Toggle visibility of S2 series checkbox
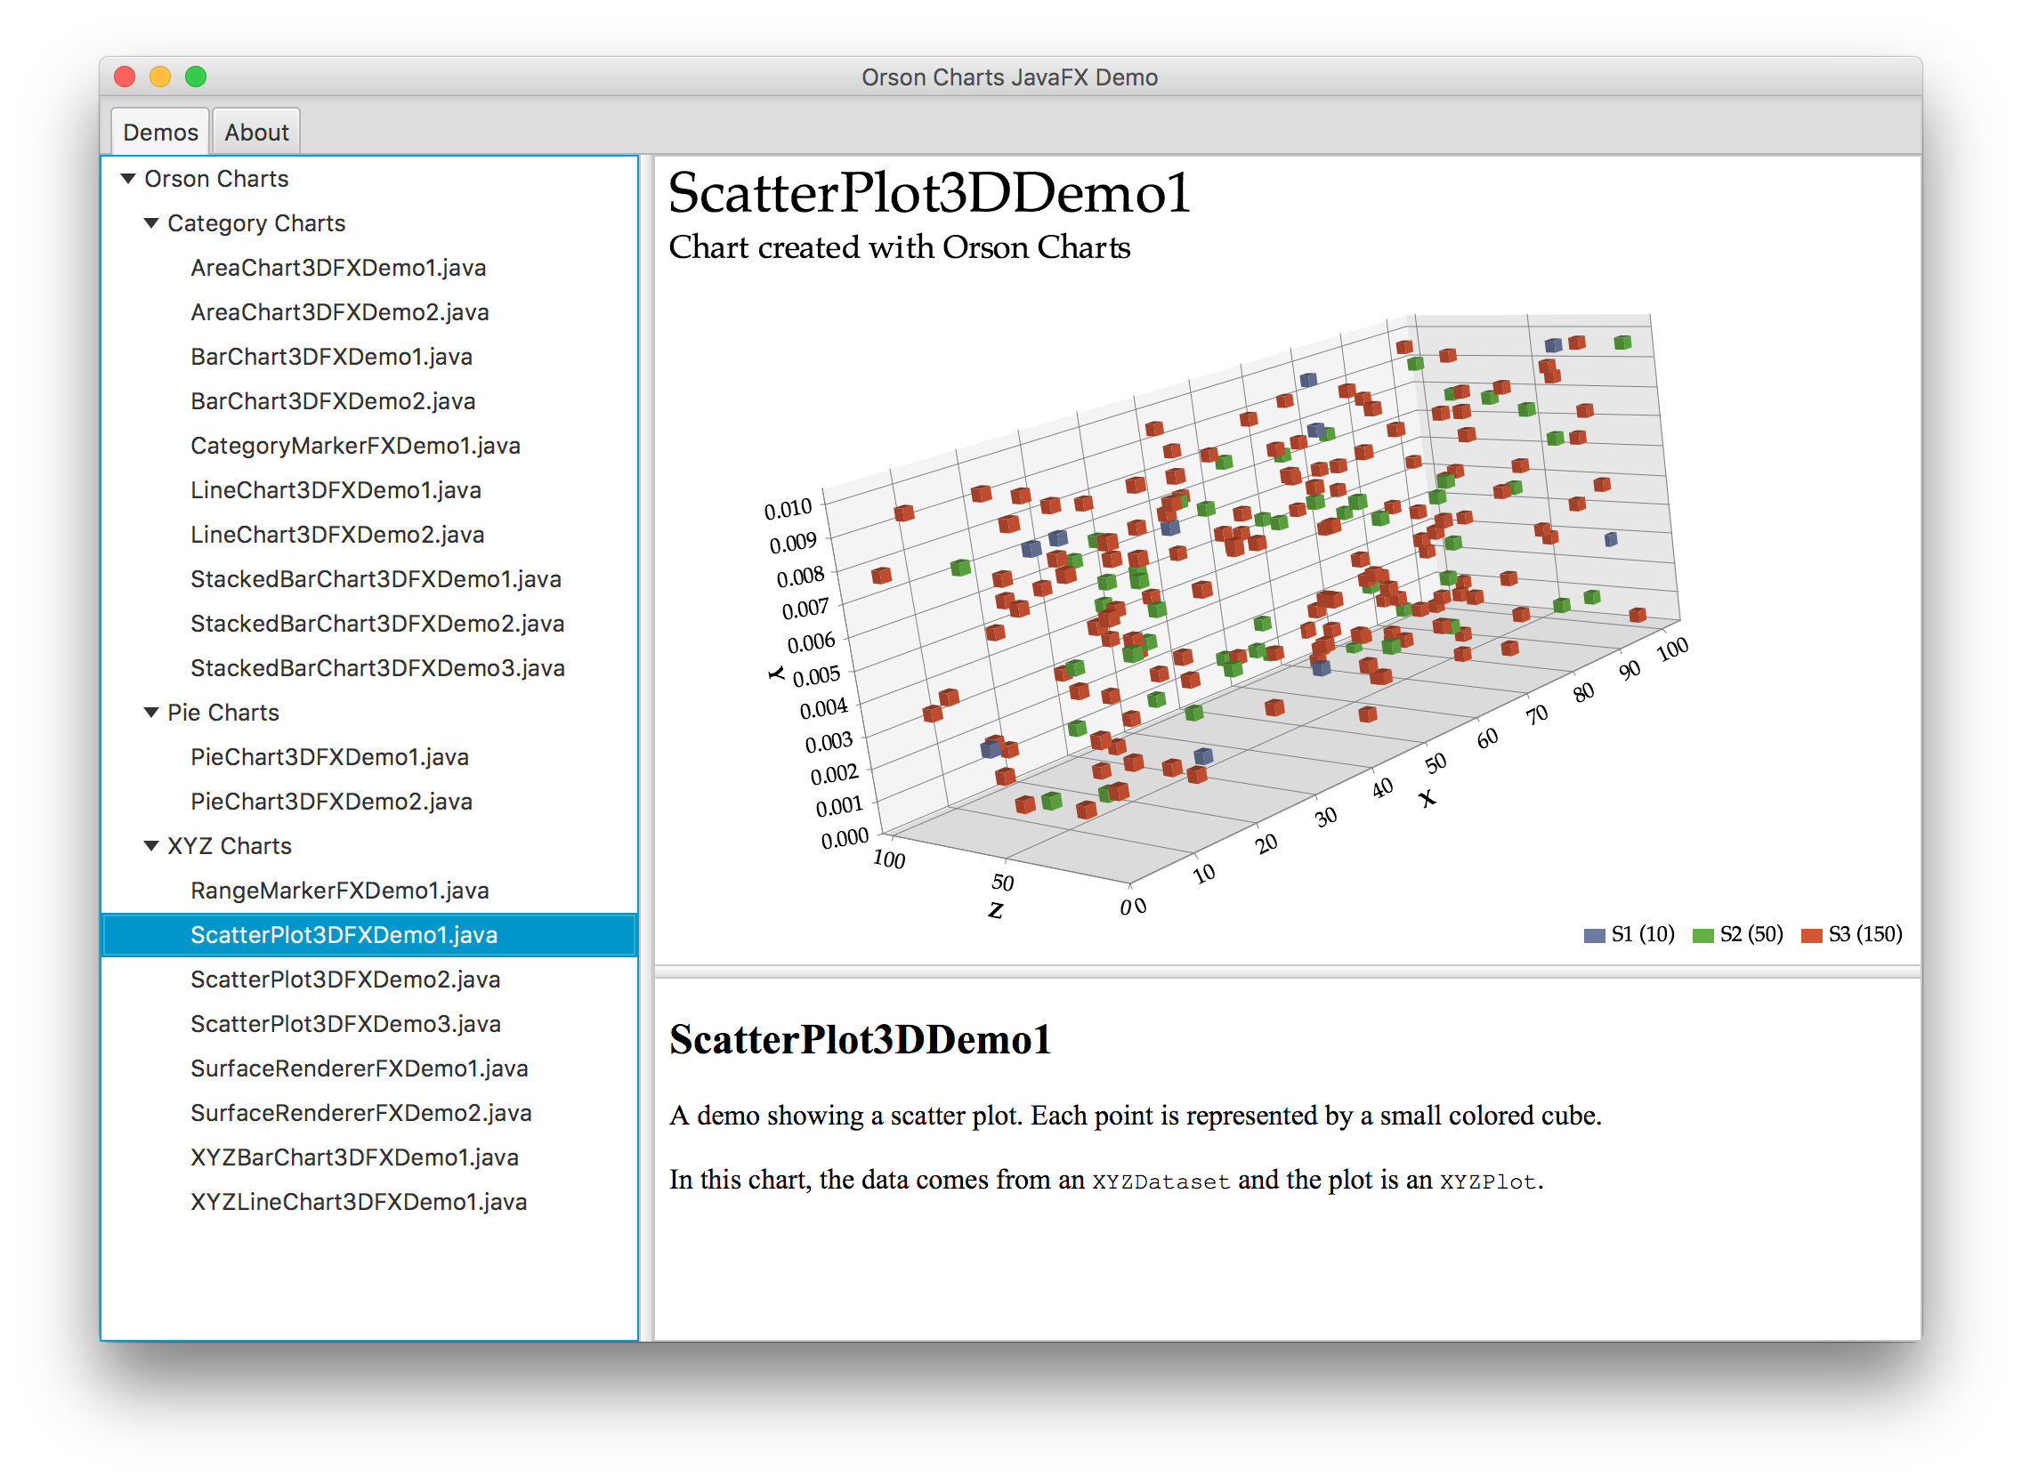 tap(1708, 935)
